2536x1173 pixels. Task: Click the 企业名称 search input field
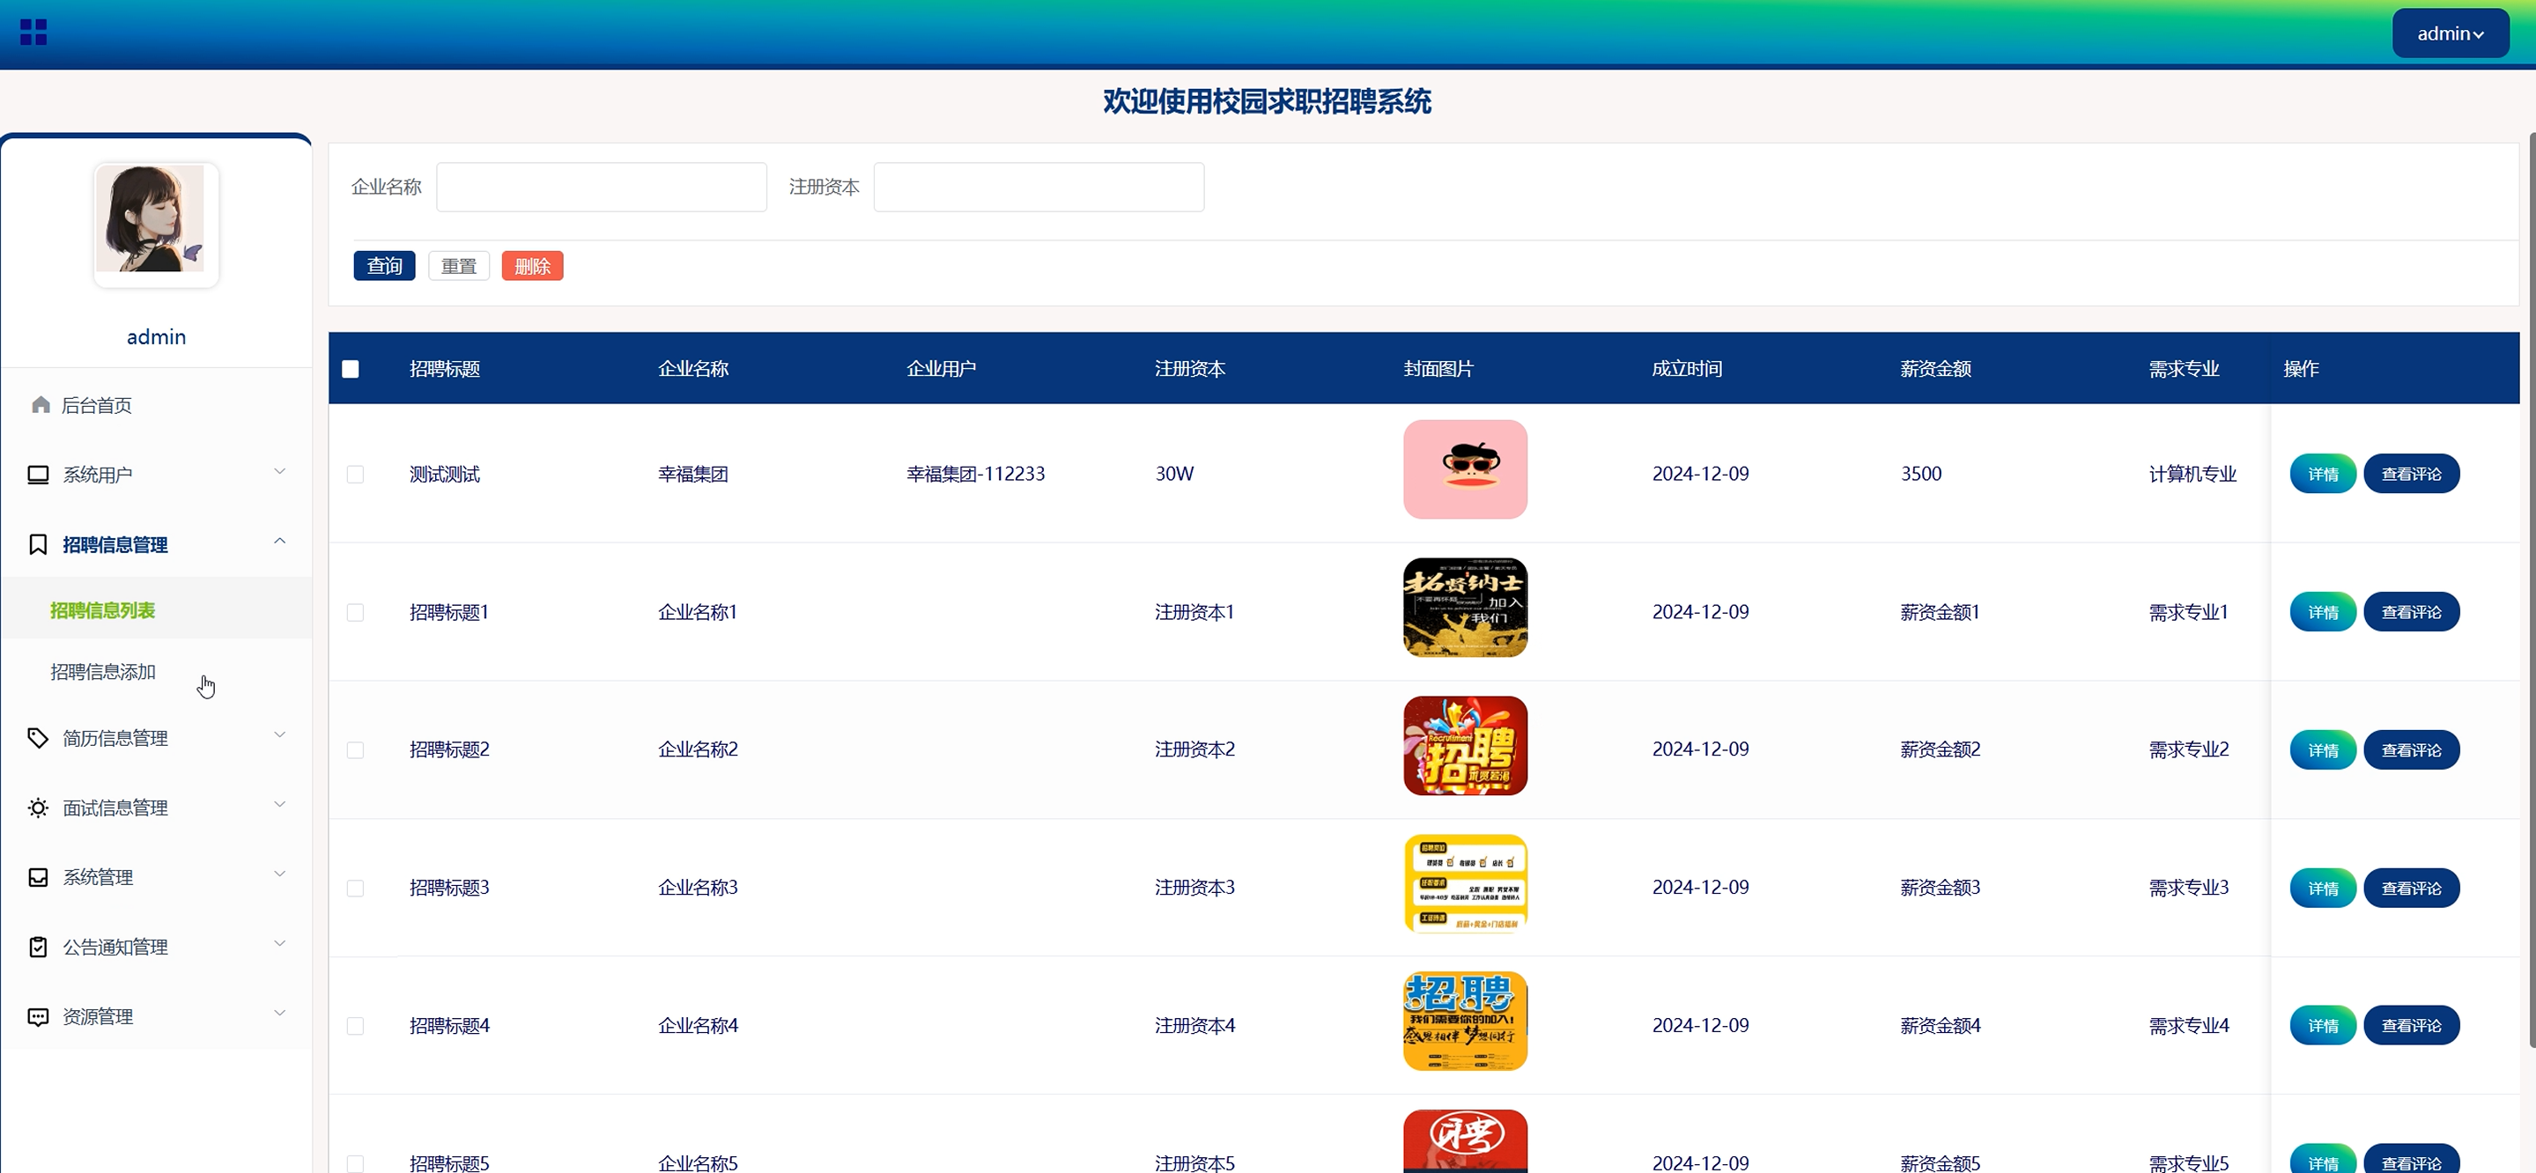click(601, 187)
